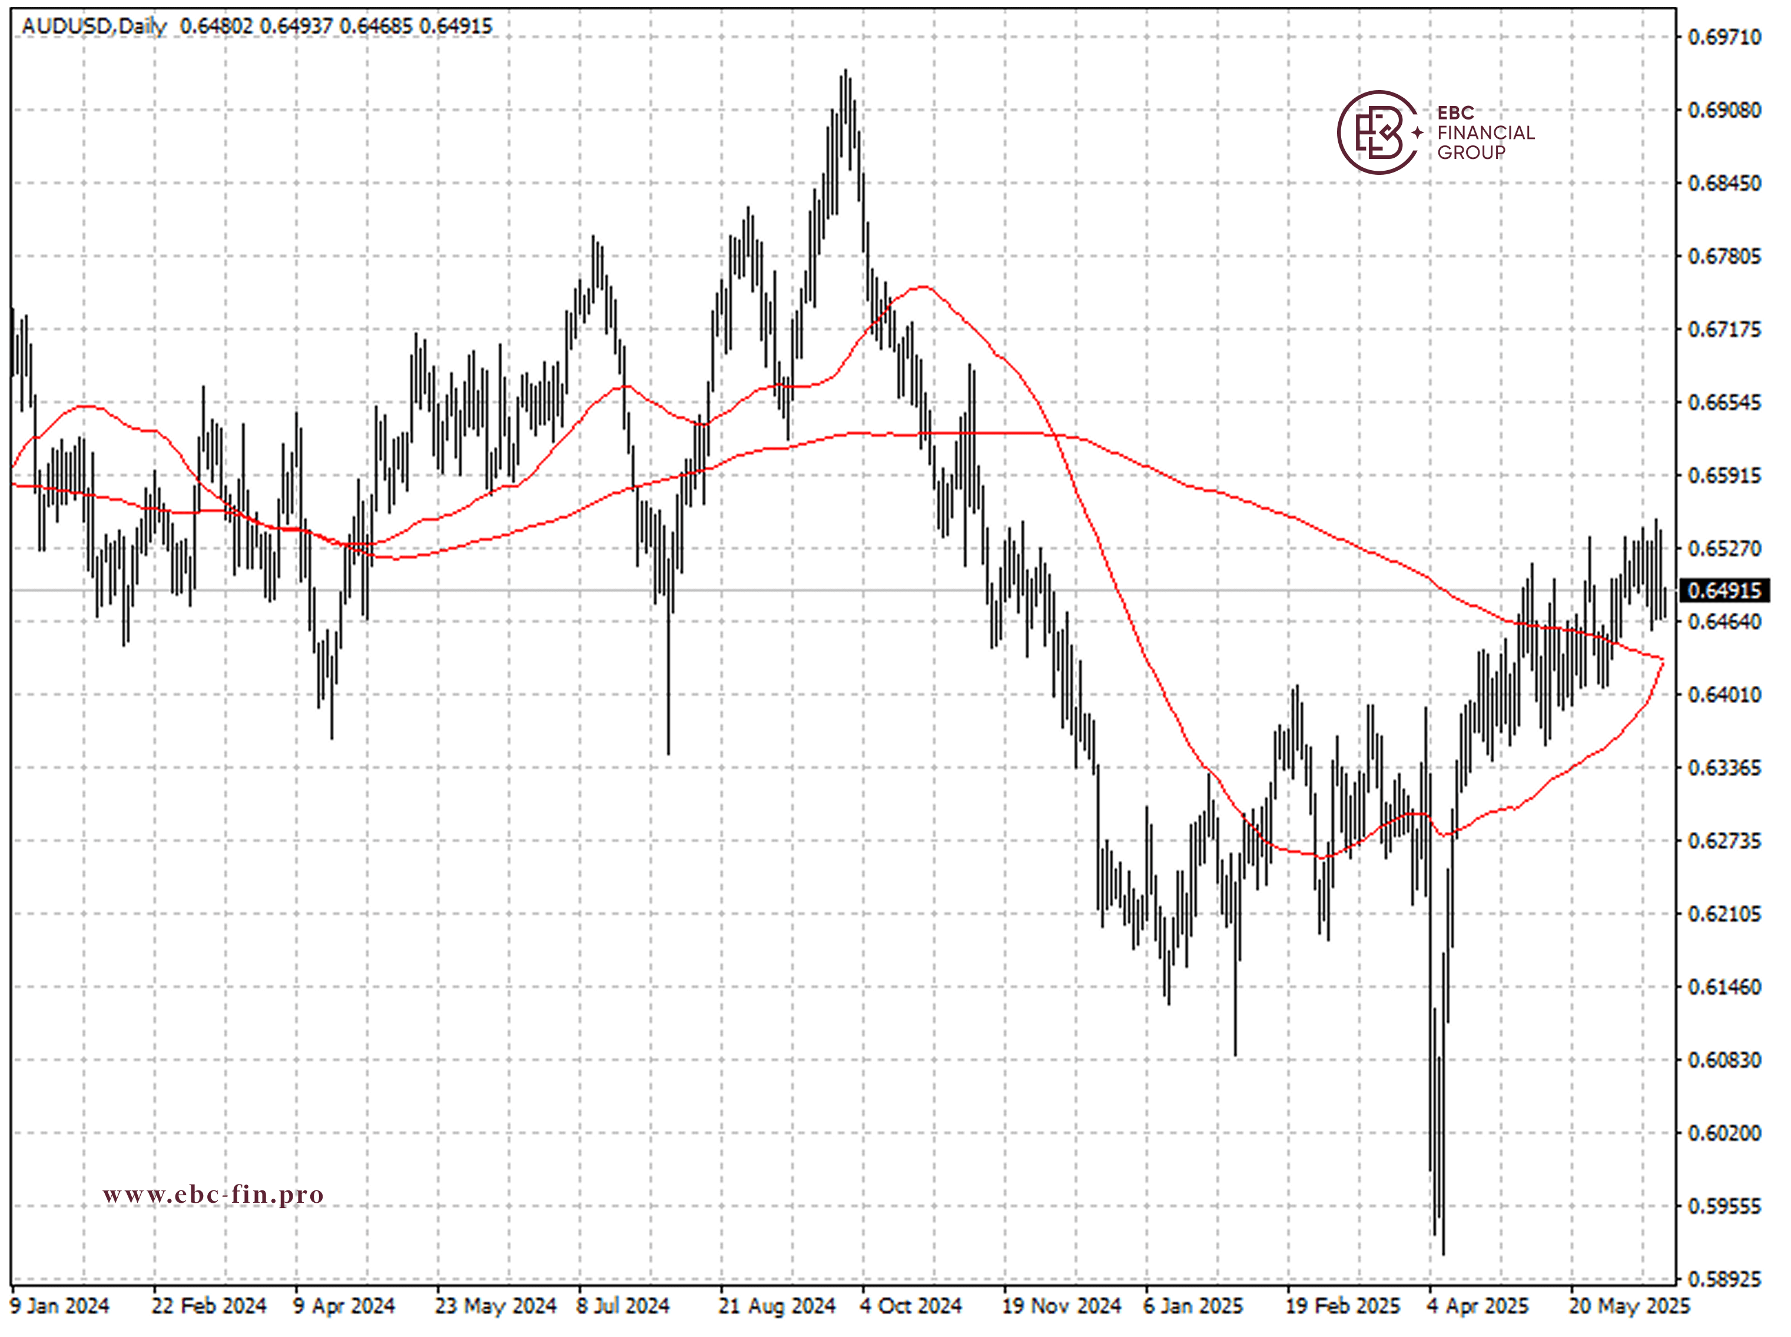Viewport: 1791px width, 1337px height.
Task: Select the 4 Oct 2024 date label
Action: tap(910, 1306)
